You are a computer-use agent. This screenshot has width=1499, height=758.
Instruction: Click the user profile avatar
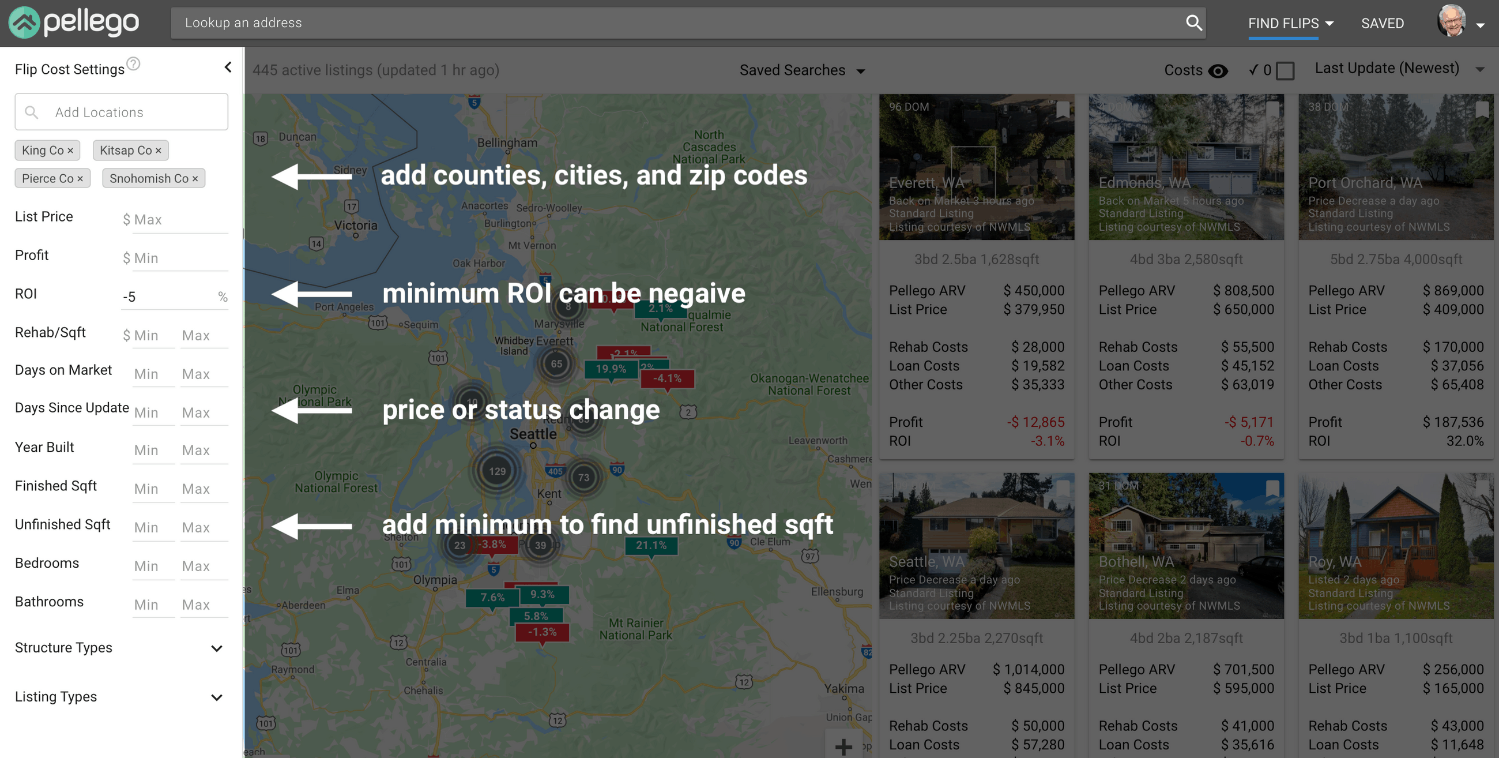(x=1451, y=22)
